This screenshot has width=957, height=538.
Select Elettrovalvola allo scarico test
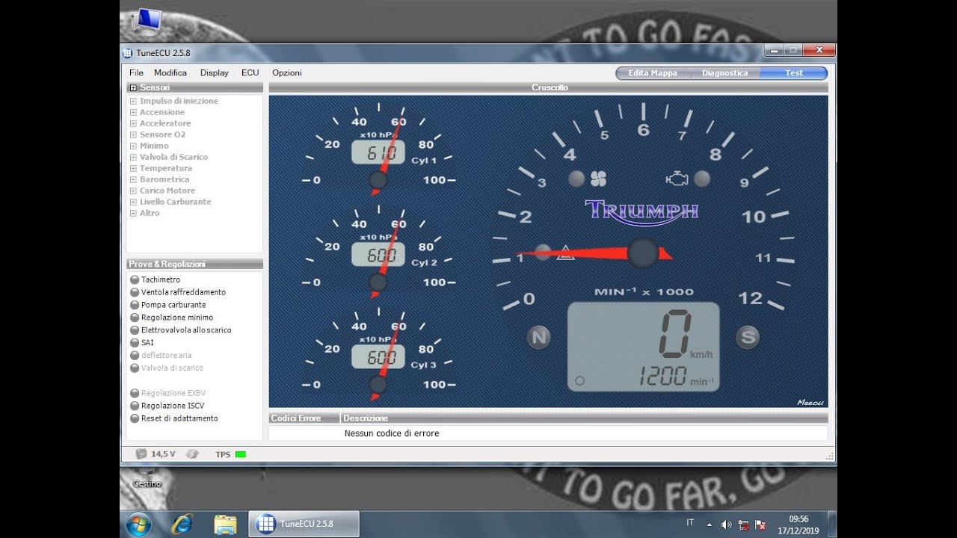pos(181,330)
